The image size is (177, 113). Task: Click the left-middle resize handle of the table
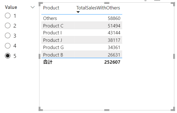40,56
